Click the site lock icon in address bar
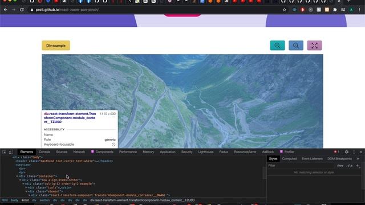 (x=32, y=10)
